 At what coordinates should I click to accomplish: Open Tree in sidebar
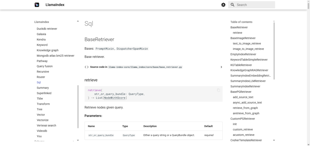coord(40,109)
